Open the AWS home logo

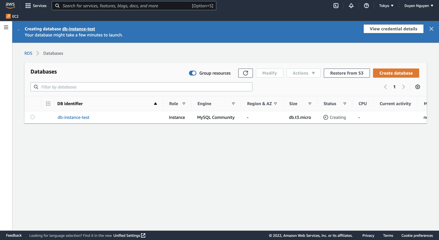(10, 5)
